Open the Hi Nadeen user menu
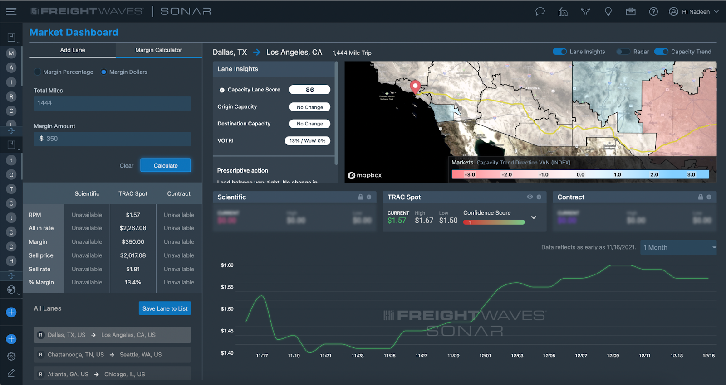The width and height of the screenshot is (726, 385). (694, 12)
